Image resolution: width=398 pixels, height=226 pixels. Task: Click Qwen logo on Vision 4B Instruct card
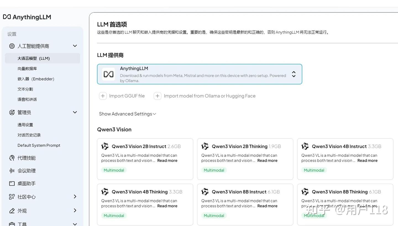(x=305, y=146)
